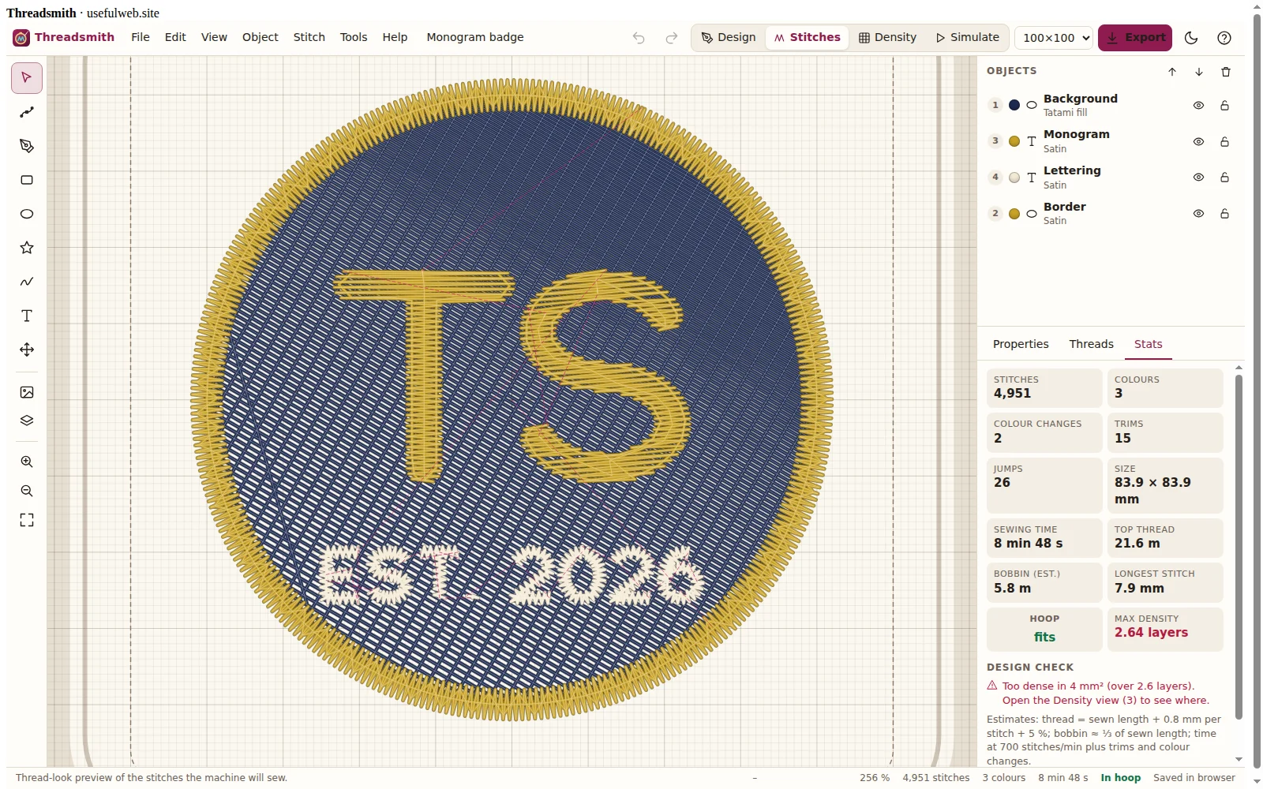
Task: Toggle dark mode moon icon
Action: [1192, 38]
